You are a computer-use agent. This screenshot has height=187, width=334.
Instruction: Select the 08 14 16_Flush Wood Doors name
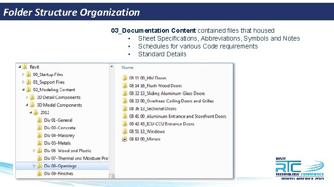pos(155,86)
